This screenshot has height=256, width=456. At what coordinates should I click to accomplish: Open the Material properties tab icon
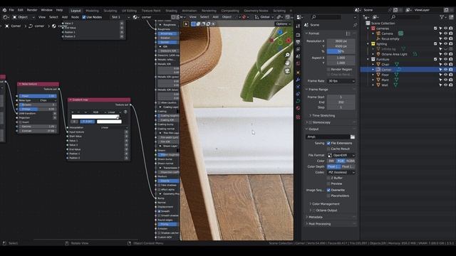tap(298, 108)
